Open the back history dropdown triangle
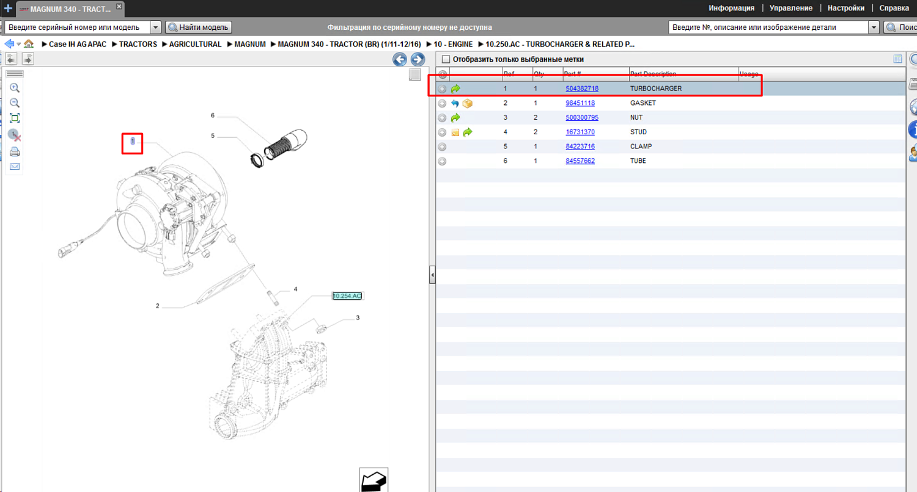The width and height of the screenshot is (917, 492). point(19,44)
